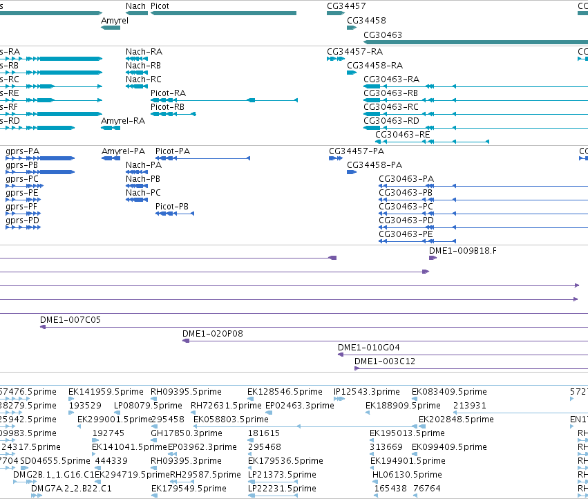Select the CG30463-RD transcript label

(392, 121)
